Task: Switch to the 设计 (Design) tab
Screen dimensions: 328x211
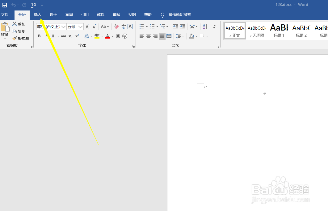Action: [53, 14]
